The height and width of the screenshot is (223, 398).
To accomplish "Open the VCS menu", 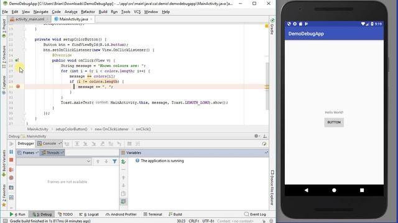I will [x=137, y=12].
